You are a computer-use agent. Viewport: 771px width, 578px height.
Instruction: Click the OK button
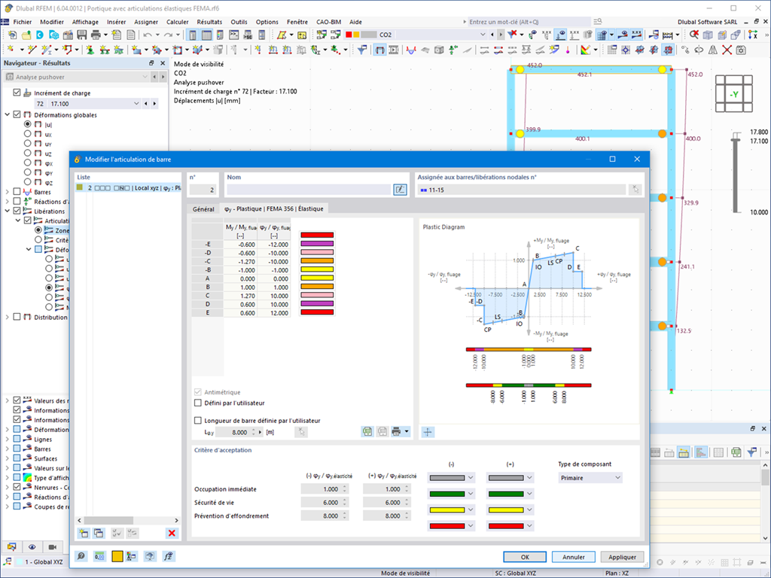coord(525,557)
